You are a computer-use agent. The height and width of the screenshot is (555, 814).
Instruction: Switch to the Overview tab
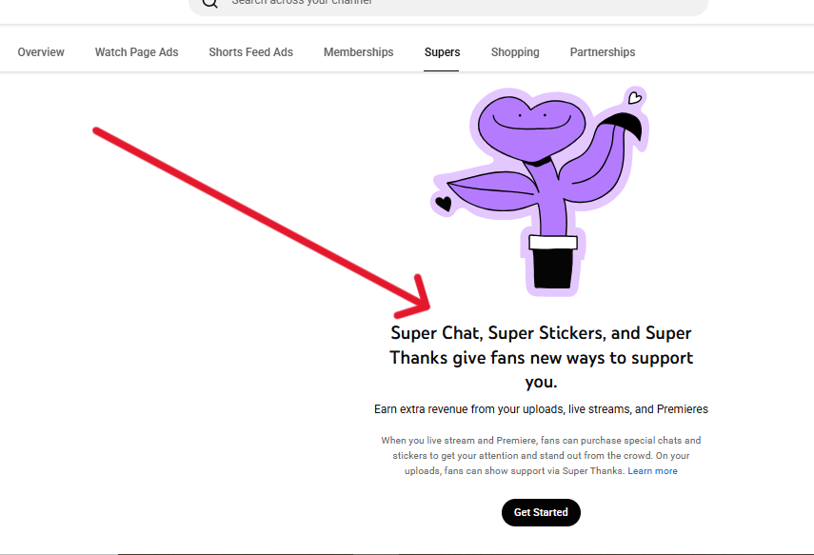tap(41, 52)
